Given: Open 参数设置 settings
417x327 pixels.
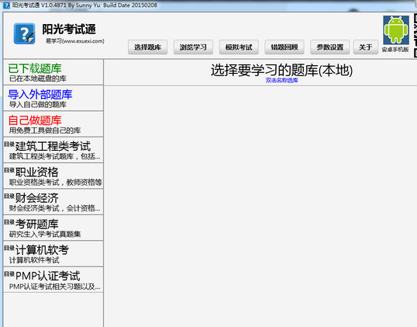Looking at the screenshot, I should 329,47.
